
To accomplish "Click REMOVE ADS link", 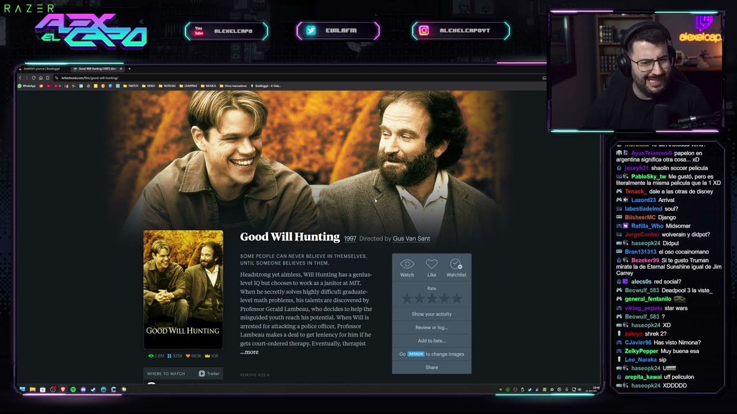I will [254, 375].
